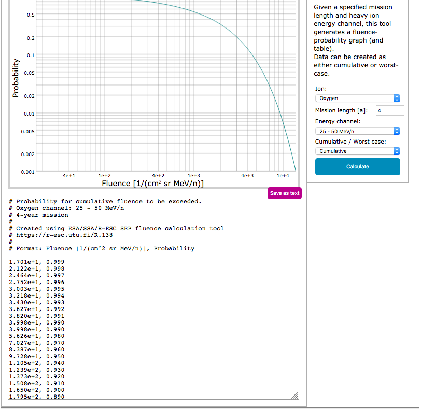Click the tool description paragraph
421x409 pixels.
click(x=356, y=40)
